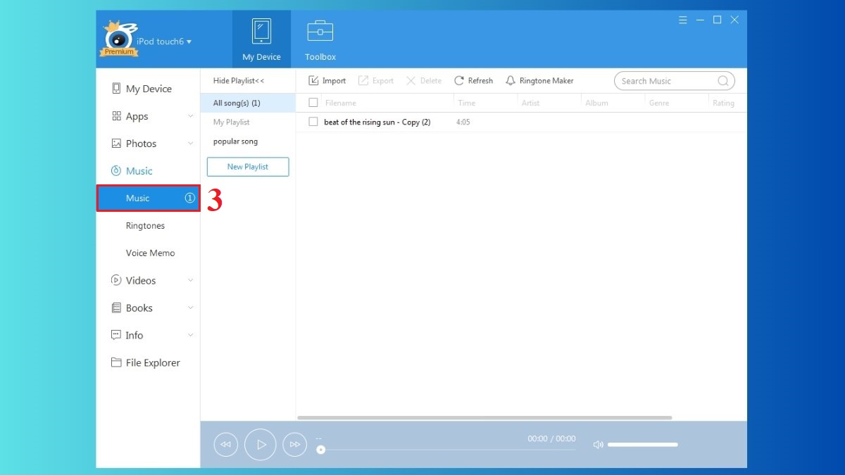
Task: Hide the playlist panel
Action: (239, 81)
